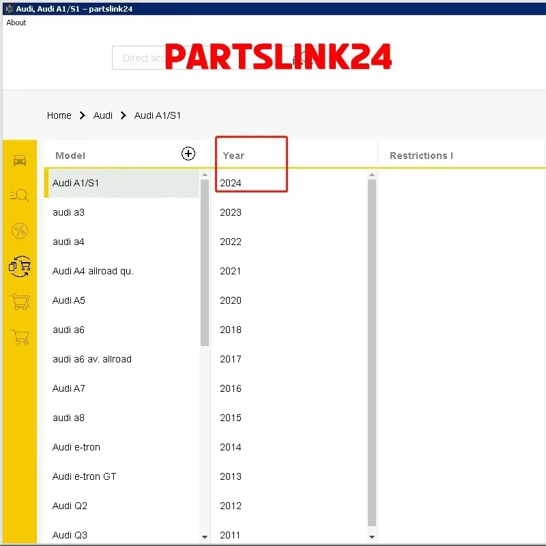Click the bottom cart icon in sidebar
Viewport: 546px width, 546px height.
pos(19,338)
